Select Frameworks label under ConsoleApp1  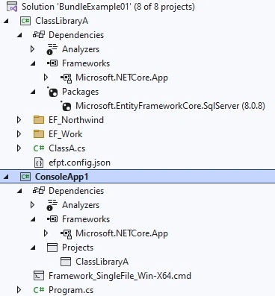(x=86, y=219)
